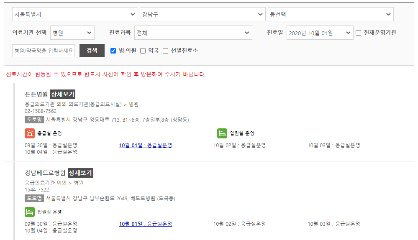The width and height of the screenshot is (418, 240).
Task: Focus the 병원/약국명 search input field
Action: [x=44, y=51]
